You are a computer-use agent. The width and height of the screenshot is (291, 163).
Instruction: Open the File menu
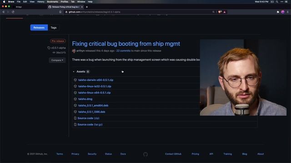click(19, 2)
